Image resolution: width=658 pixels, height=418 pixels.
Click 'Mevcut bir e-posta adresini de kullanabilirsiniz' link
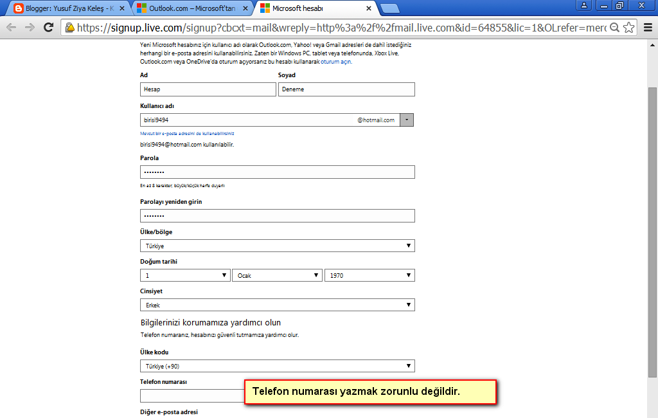[x=187, y=134]
